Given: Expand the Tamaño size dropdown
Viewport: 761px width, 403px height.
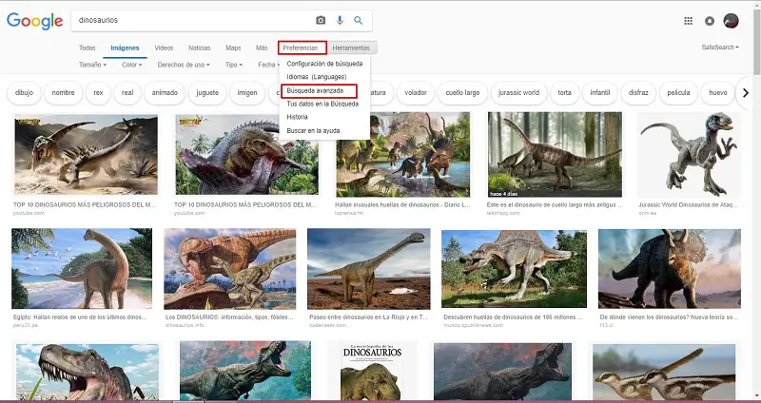Looking at the screenshot, I should [x=91, y=65].
